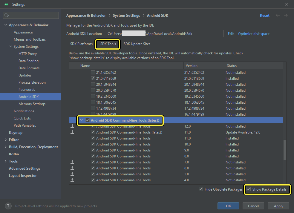Click the Android Studio icon in title bar
Screen dimensions: 294x213
click(6, 4)
